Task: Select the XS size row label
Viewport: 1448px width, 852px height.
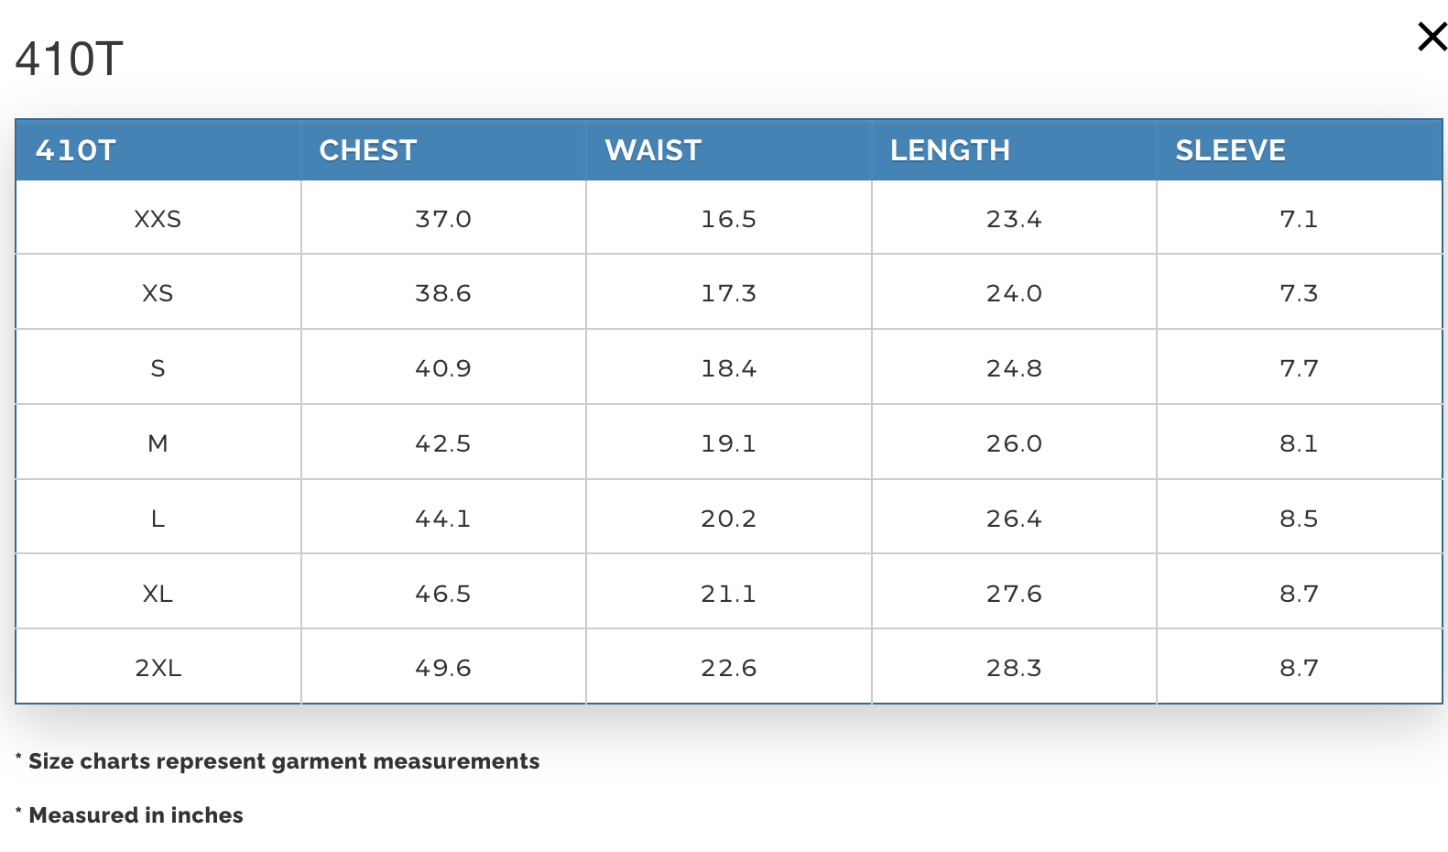Action: [x=158, y=293]
